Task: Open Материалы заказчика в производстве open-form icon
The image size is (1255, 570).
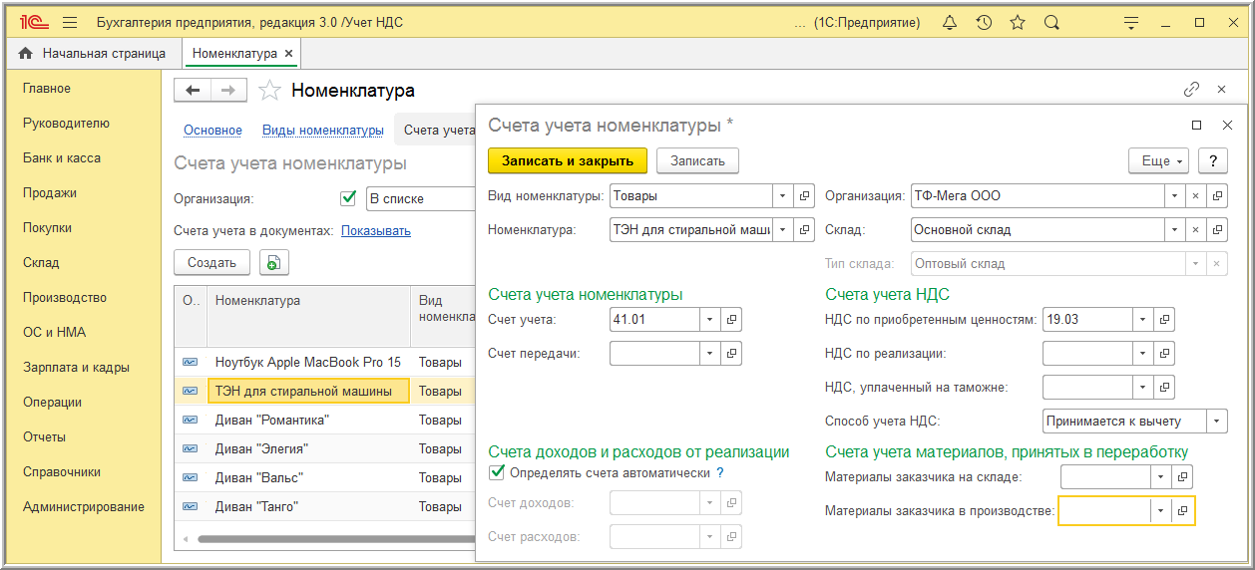Action: click(x=1182, y=510)
